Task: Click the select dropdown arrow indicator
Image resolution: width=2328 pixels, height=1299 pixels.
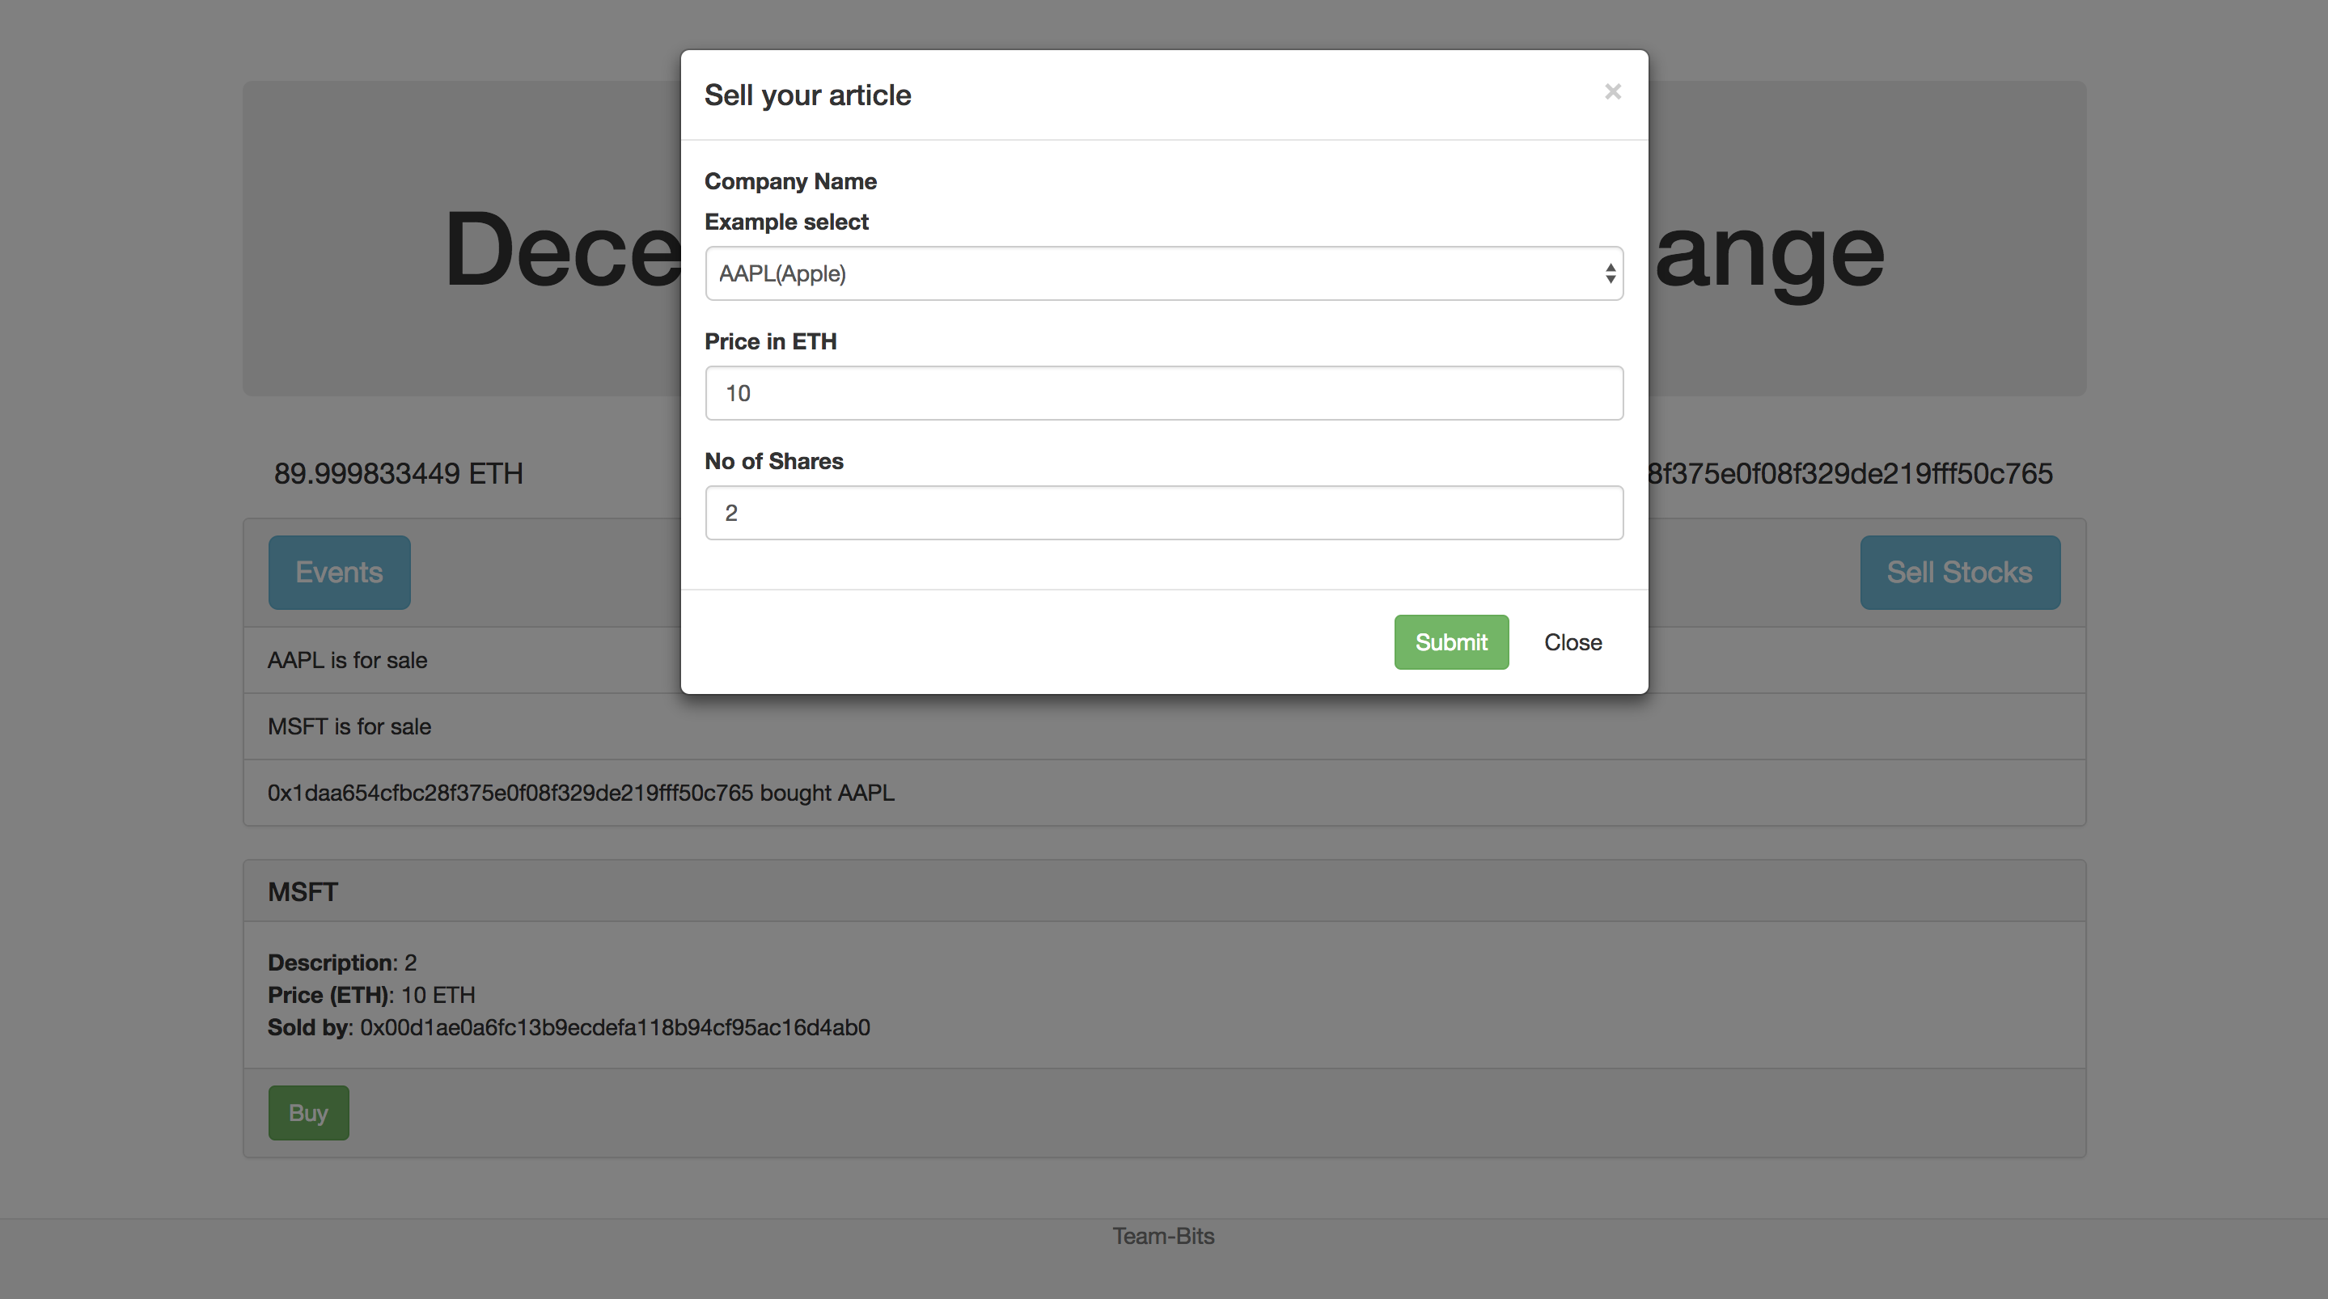Action: pos(1610,273)
